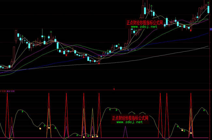Click the rightmost red down arrow on the price chart
Image resolution: width=212 pixels, height=140 pixels.
[191, 30]
